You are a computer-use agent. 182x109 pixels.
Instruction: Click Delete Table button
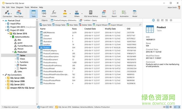coord(85,25)
